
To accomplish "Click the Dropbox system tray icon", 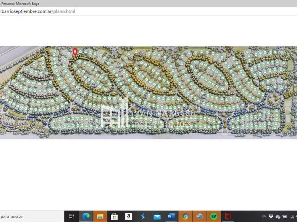I will click(271, 216).
